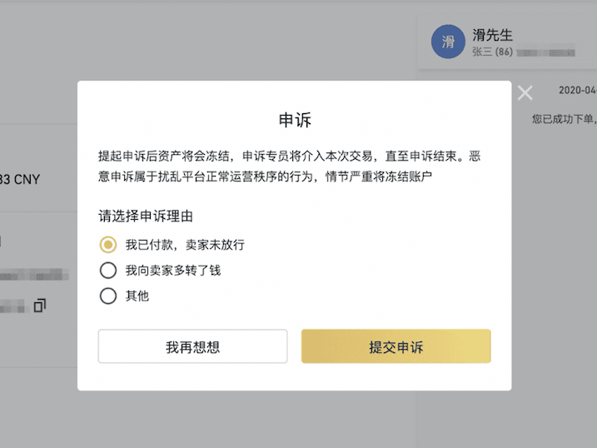Viewport: 597px width, 448px height.
Task: Click the label text 卖家未放行
Action: 215,245
